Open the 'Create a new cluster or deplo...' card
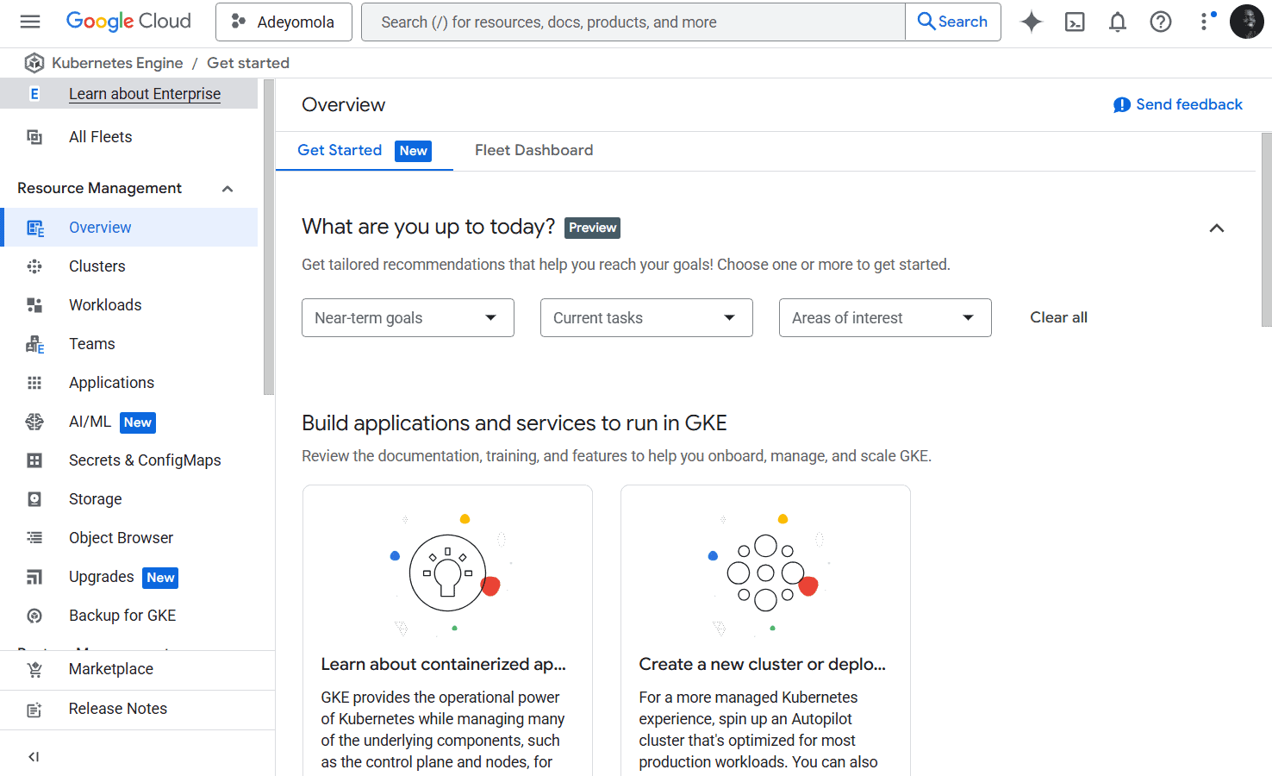 coord(765,630)
